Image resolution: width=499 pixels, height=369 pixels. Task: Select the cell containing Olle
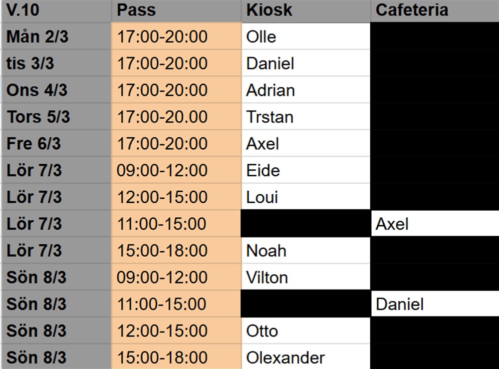point(305,37)
